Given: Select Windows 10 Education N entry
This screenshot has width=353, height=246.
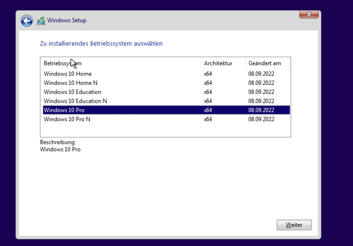Looking at the screenshot, I should [167, 101].
